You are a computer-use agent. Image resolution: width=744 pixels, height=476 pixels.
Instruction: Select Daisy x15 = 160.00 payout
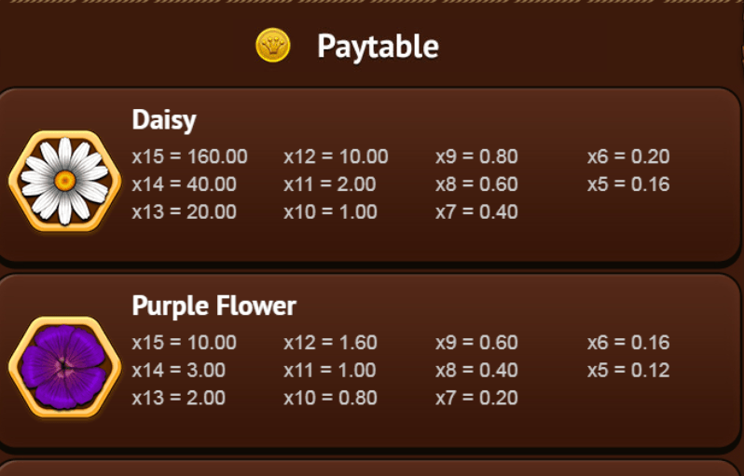point(190,156)
